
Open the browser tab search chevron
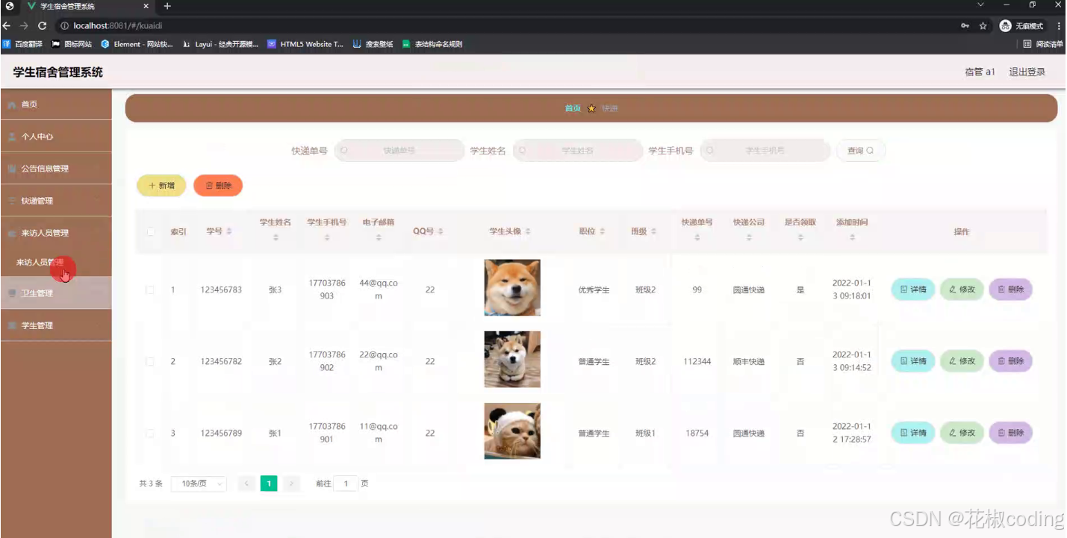click(980, 5)
